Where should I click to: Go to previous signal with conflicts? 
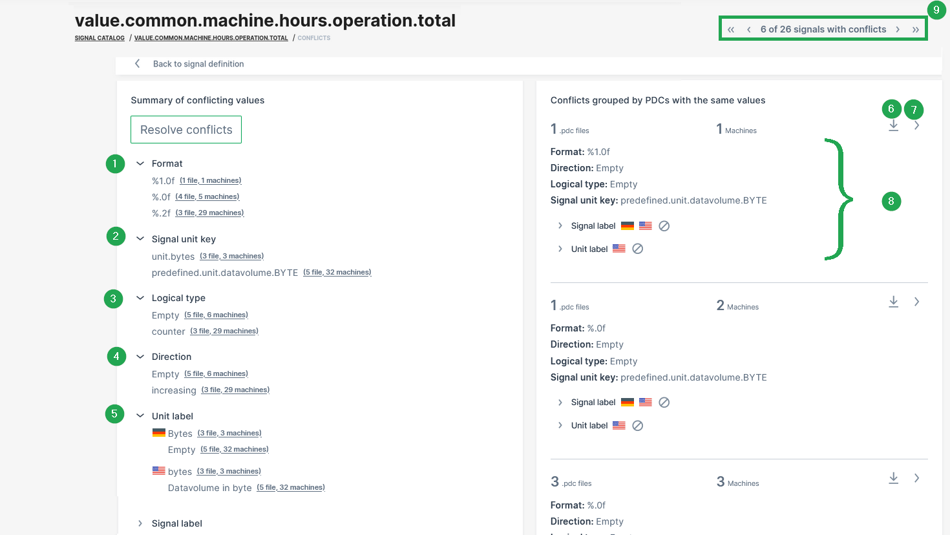[x=748, y=30]
